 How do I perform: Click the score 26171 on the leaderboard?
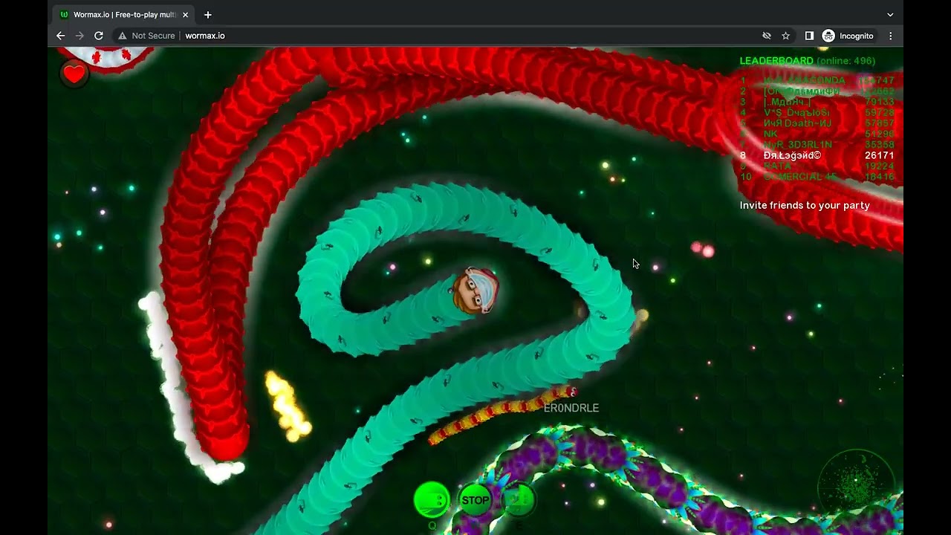pyautogui.click(x=880, y=155)
